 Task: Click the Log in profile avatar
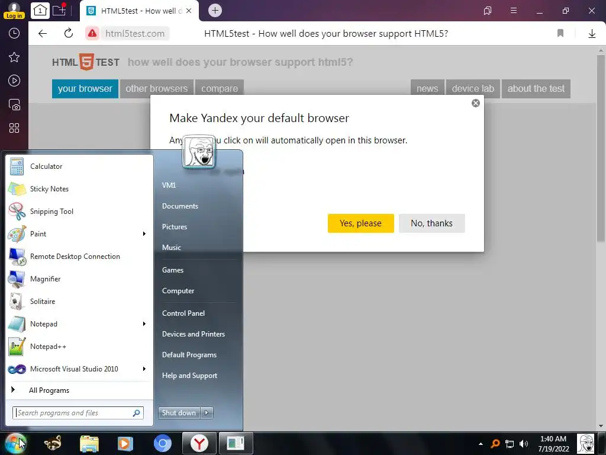click(x=14, y=10)
